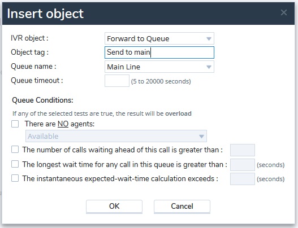Confirm with the OK button
Screen dimensions: 298x228
[x=114, y=207]
